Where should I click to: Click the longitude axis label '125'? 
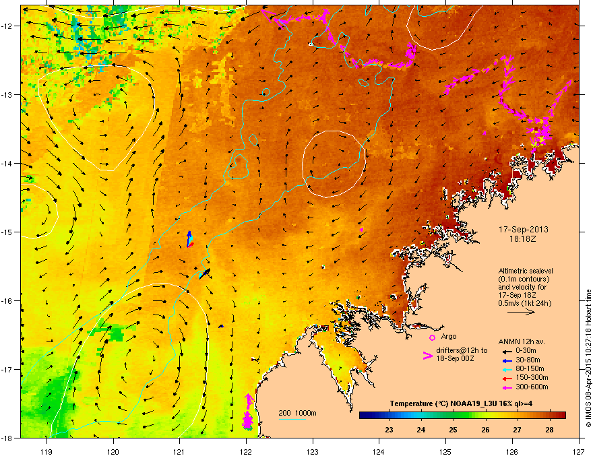pos(445,451)
